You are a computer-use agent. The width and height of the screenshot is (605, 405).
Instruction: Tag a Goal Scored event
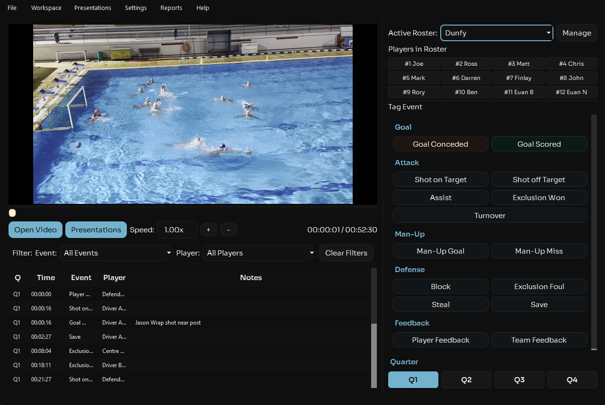tap(539, 144)
